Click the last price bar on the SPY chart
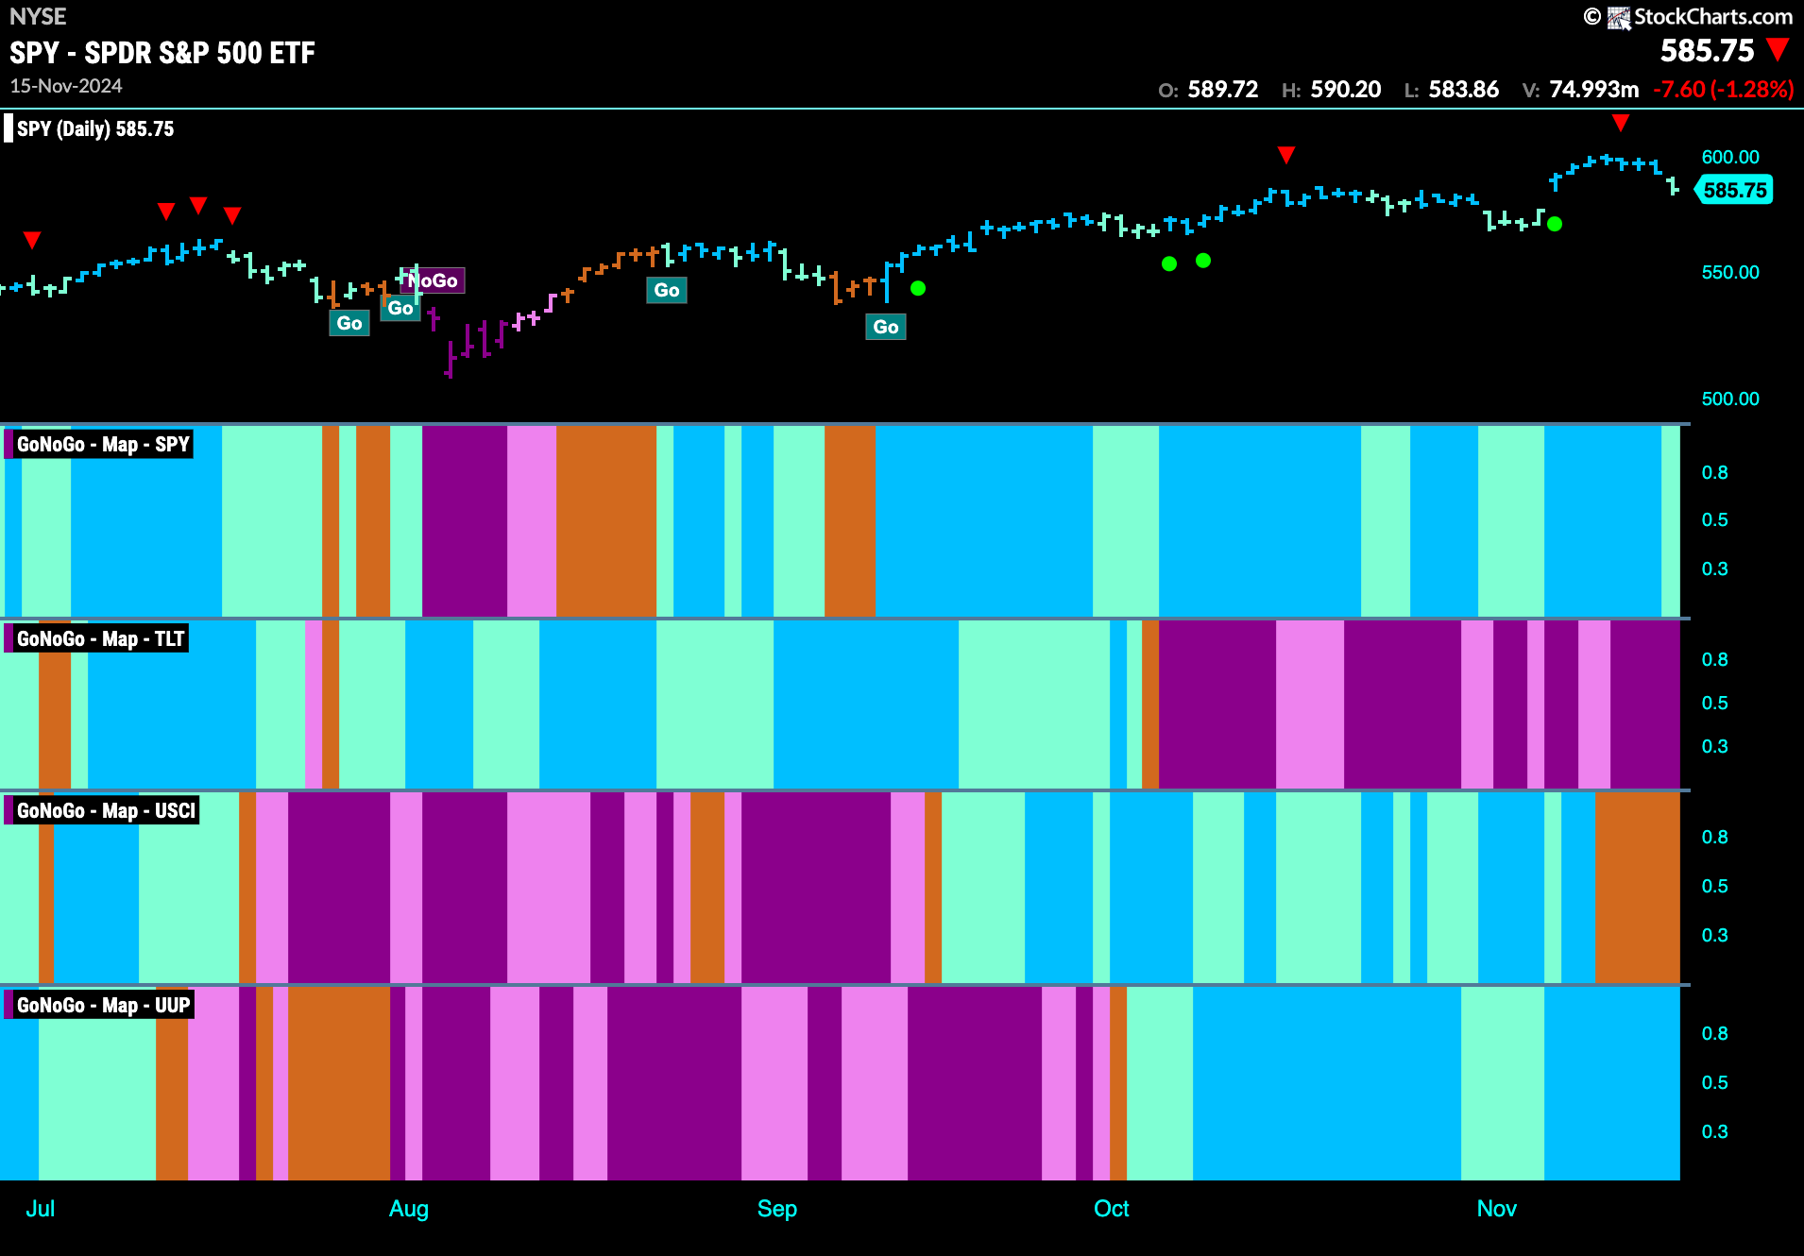Viewport: 1804px width, 1256px height. (x=1674, y=186)
